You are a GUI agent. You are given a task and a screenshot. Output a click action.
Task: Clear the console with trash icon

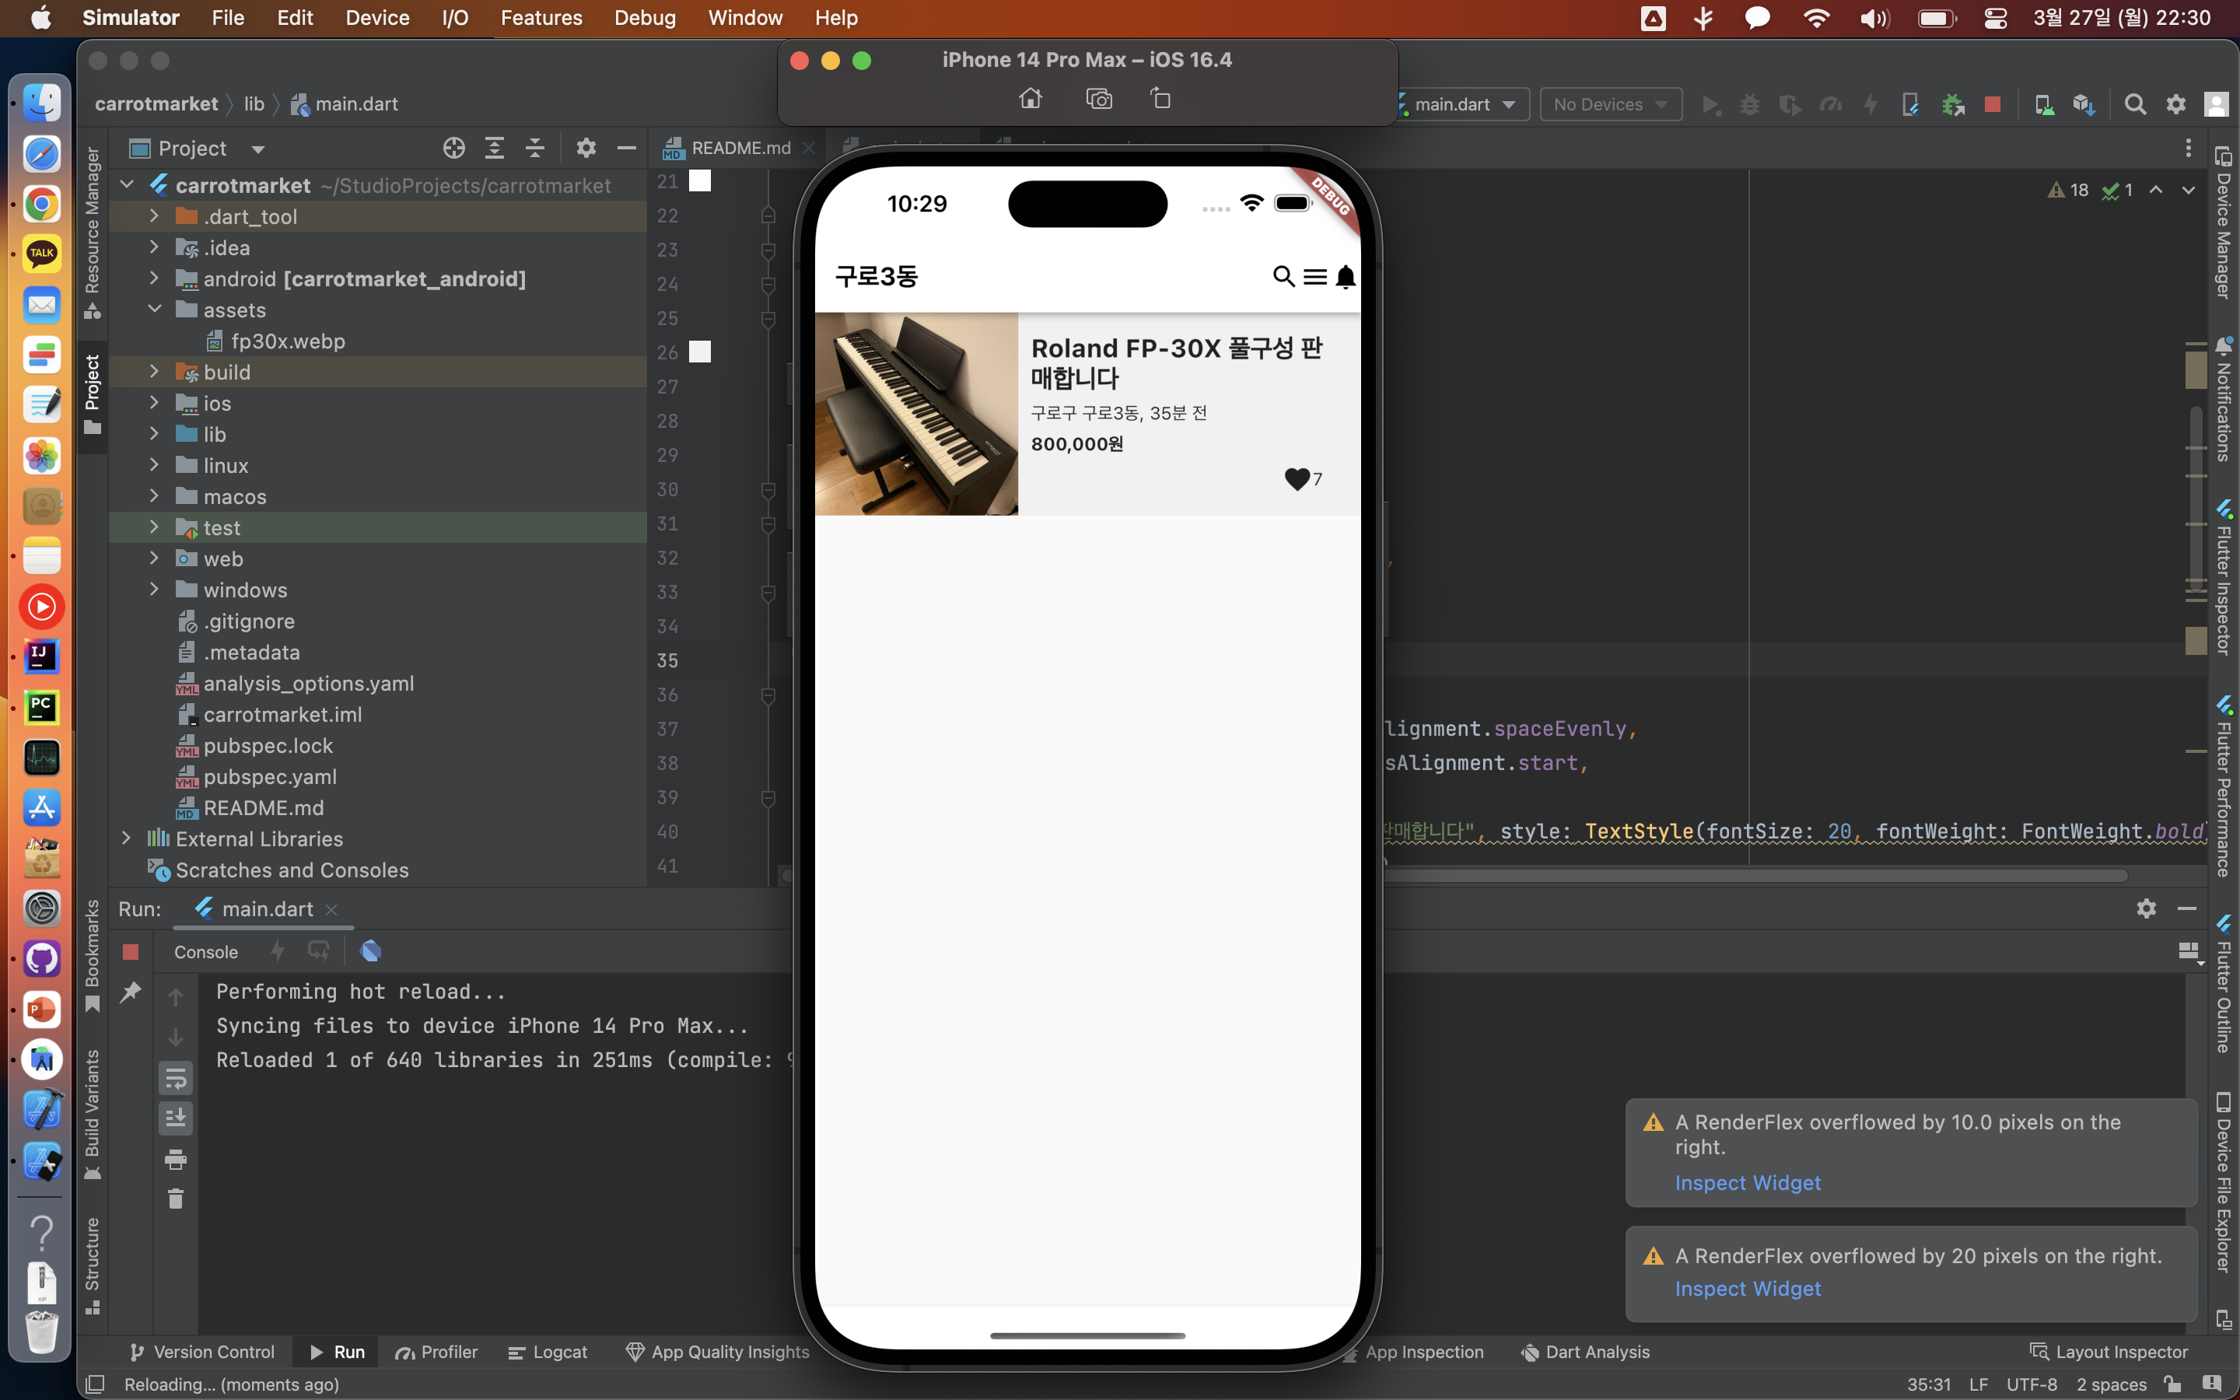pos(176,1199)
